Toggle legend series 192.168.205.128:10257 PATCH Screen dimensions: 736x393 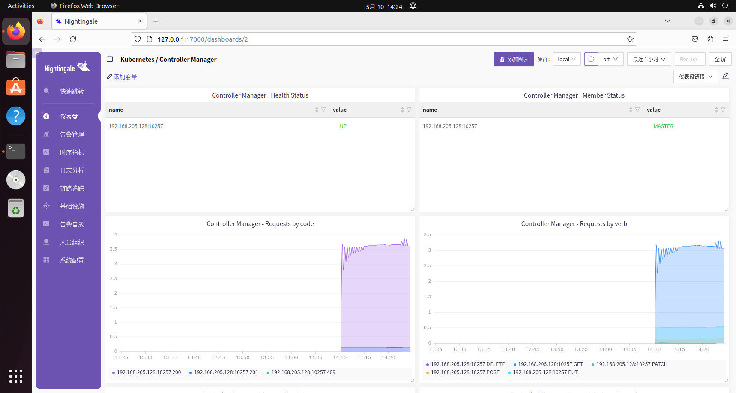pyautogui.click(x=629, y=364)
